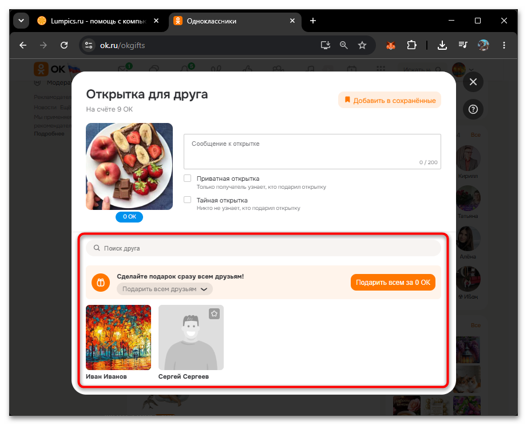
Task: Close the Lumpics.ru tab
Action: pyautogui.click(x=156, y=21)
